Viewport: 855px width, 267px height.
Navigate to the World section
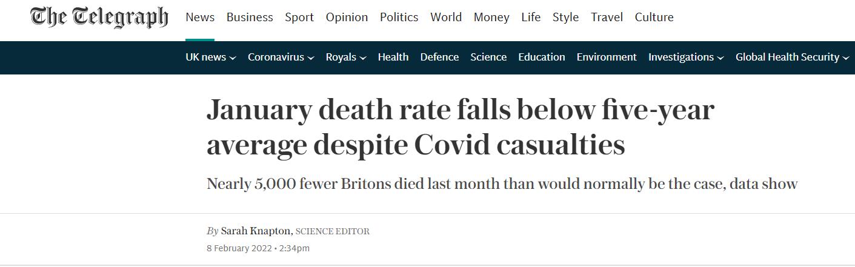[446, 18]
